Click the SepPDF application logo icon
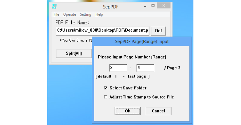Viewport: 241px width, 125px height. pyautogui.click(x=54, y=7)
